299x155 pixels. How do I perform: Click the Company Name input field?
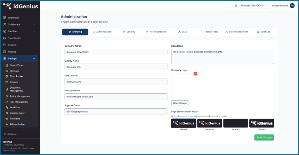116,52
